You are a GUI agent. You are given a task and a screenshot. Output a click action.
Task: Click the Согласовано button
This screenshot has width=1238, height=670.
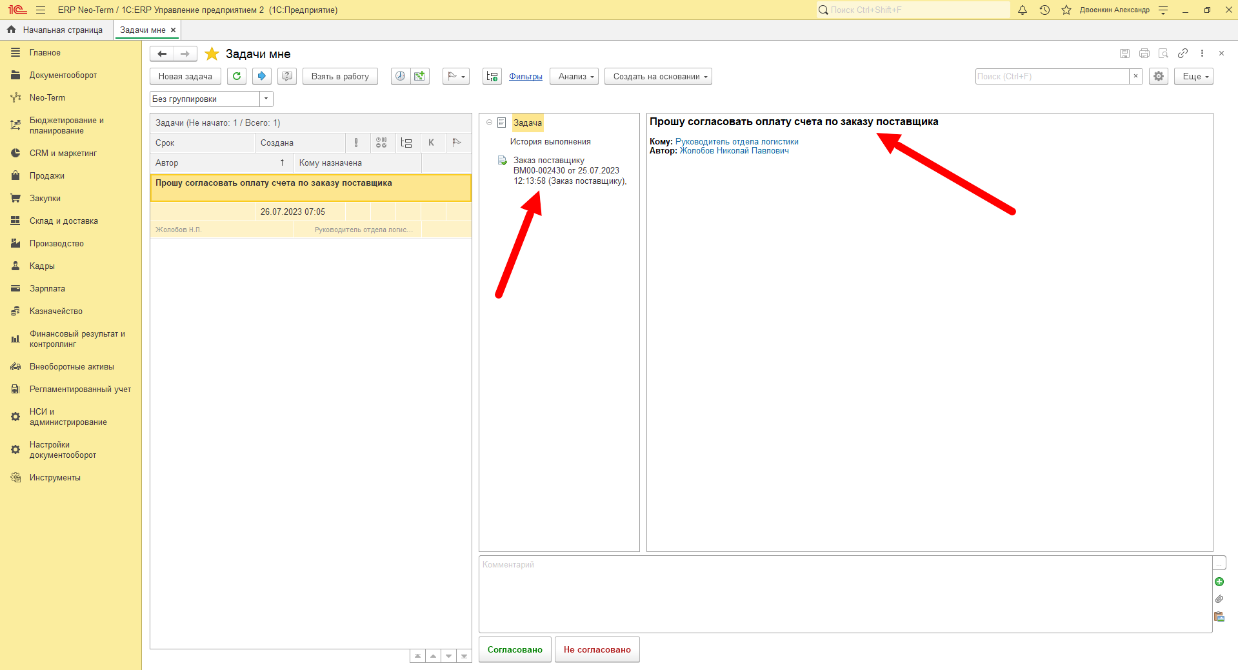point(515,649)
